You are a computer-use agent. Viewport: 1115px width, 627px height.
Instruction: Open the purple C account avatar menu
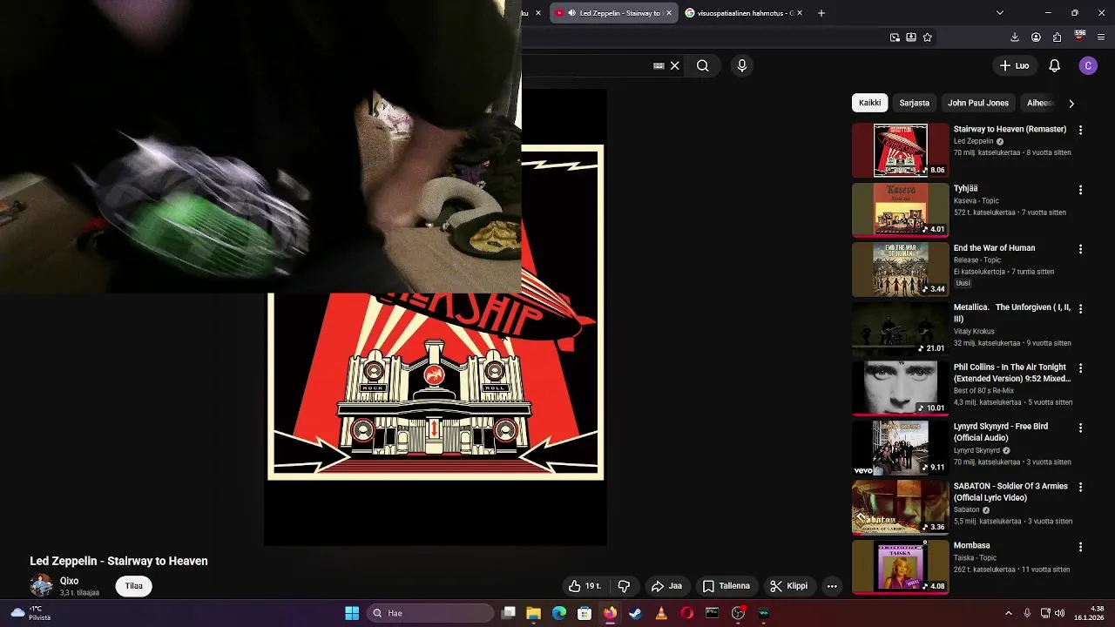coord(1088,65)
